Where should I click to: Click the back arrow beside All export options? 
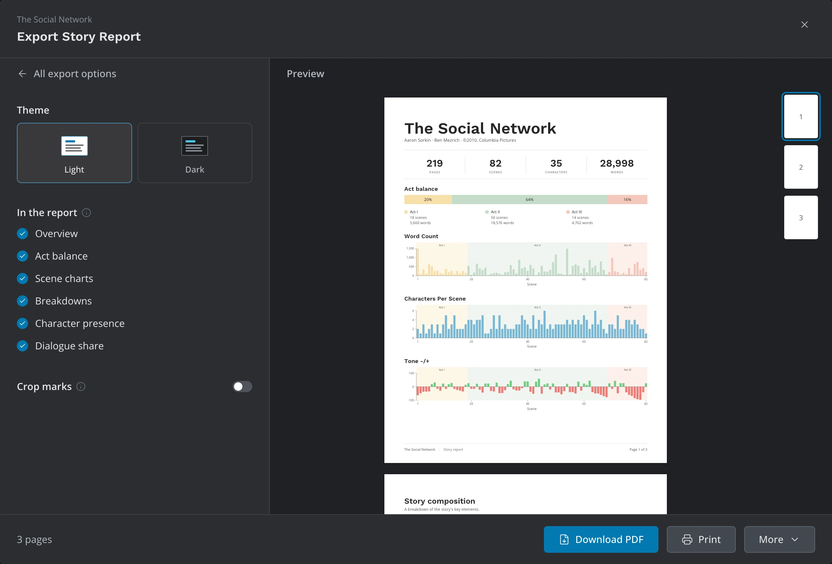[x=22, y=74]
